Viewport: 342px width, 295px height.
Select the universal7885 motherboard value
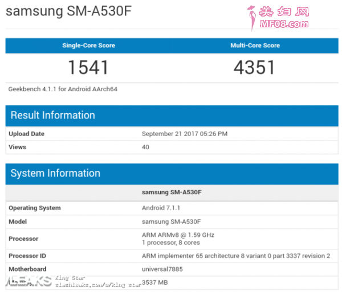[162, 269]
